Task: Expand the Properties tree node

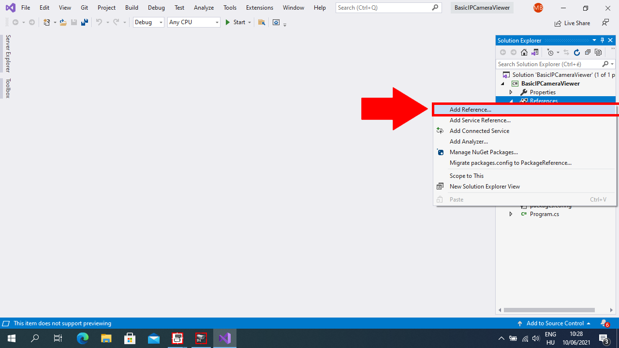Action: click(511, 92)
